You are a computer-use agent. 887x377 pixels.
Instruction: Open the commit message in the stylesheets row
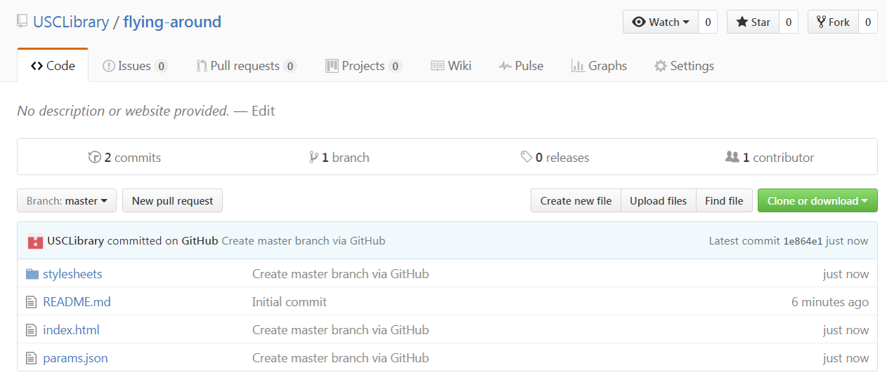point(341,274)
